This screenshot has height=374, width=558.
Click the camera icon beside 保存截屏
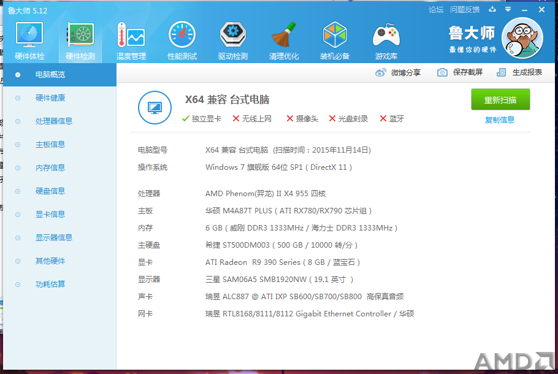click(x=442, y=72)
